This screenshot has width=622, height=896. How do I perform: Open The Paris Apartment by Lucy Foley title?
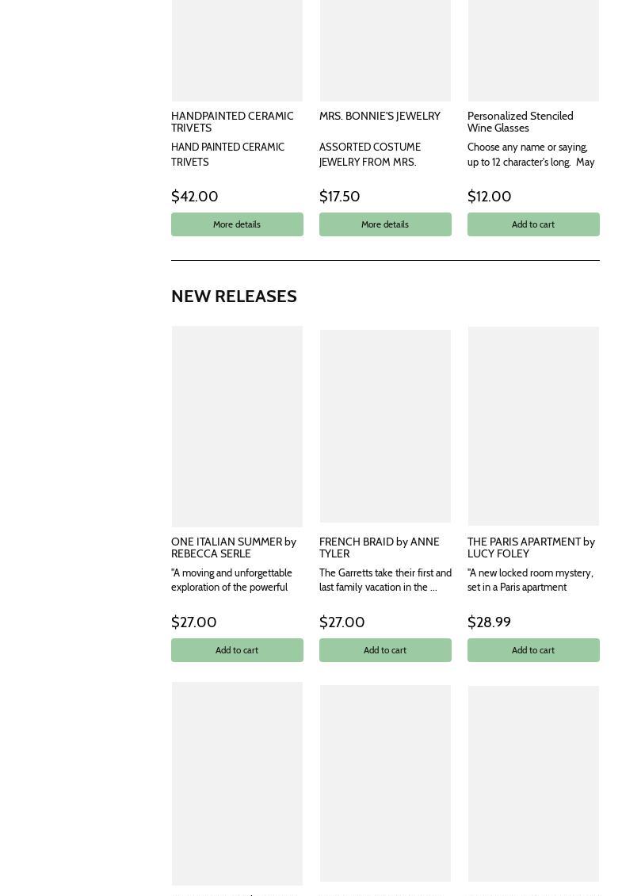(x=531, y=547)
